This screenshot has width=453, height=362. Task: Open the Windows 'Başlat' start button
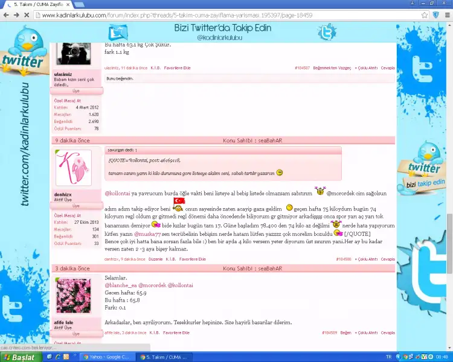21,357
